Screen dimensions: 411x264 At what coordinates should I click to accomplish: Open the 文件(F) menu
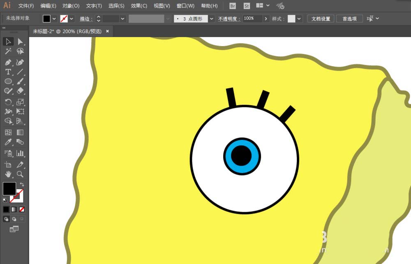tap(26, 6)
